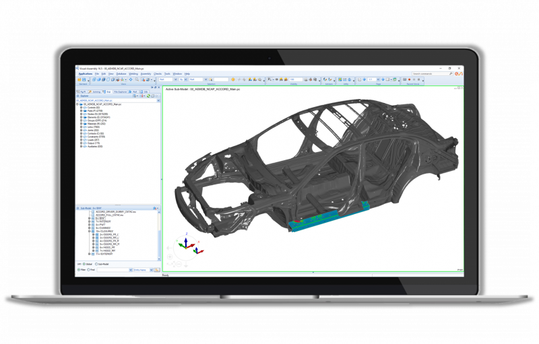Click the green refresh icon in Explorer header
This screenshot has height=344, width=539.
pos(148,96)
